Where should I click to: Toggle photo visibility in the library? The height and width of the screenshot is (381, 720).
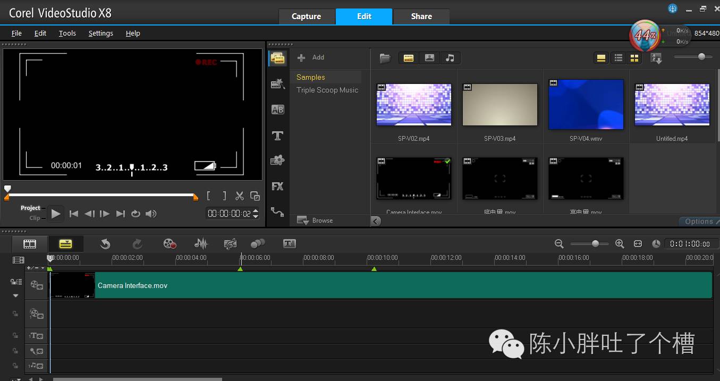coord(429,58)
